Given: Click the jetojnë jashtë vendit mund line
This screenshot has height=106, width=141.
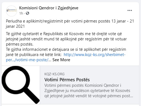Looking at the screenshot, I should tap(66, 39).
